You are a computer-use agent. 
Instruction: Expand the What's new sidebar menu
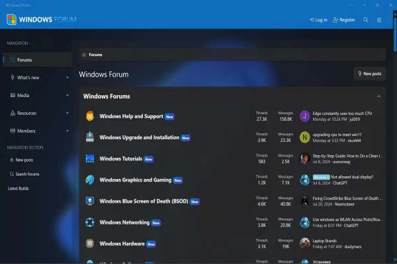point(67,78)
